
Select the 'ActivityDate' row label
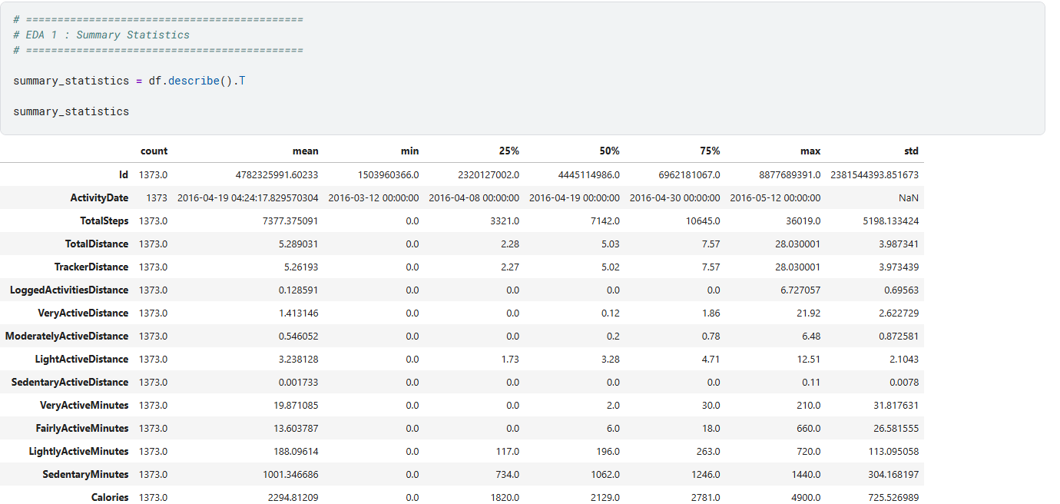pos(99,197)
